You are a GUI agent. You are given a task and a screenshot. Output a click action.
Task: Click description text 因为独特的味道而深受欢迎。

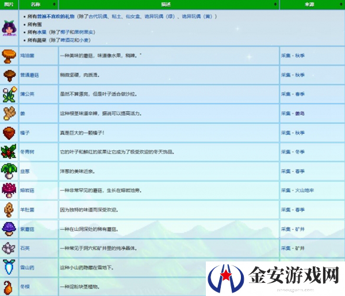(x=89, y=210)
